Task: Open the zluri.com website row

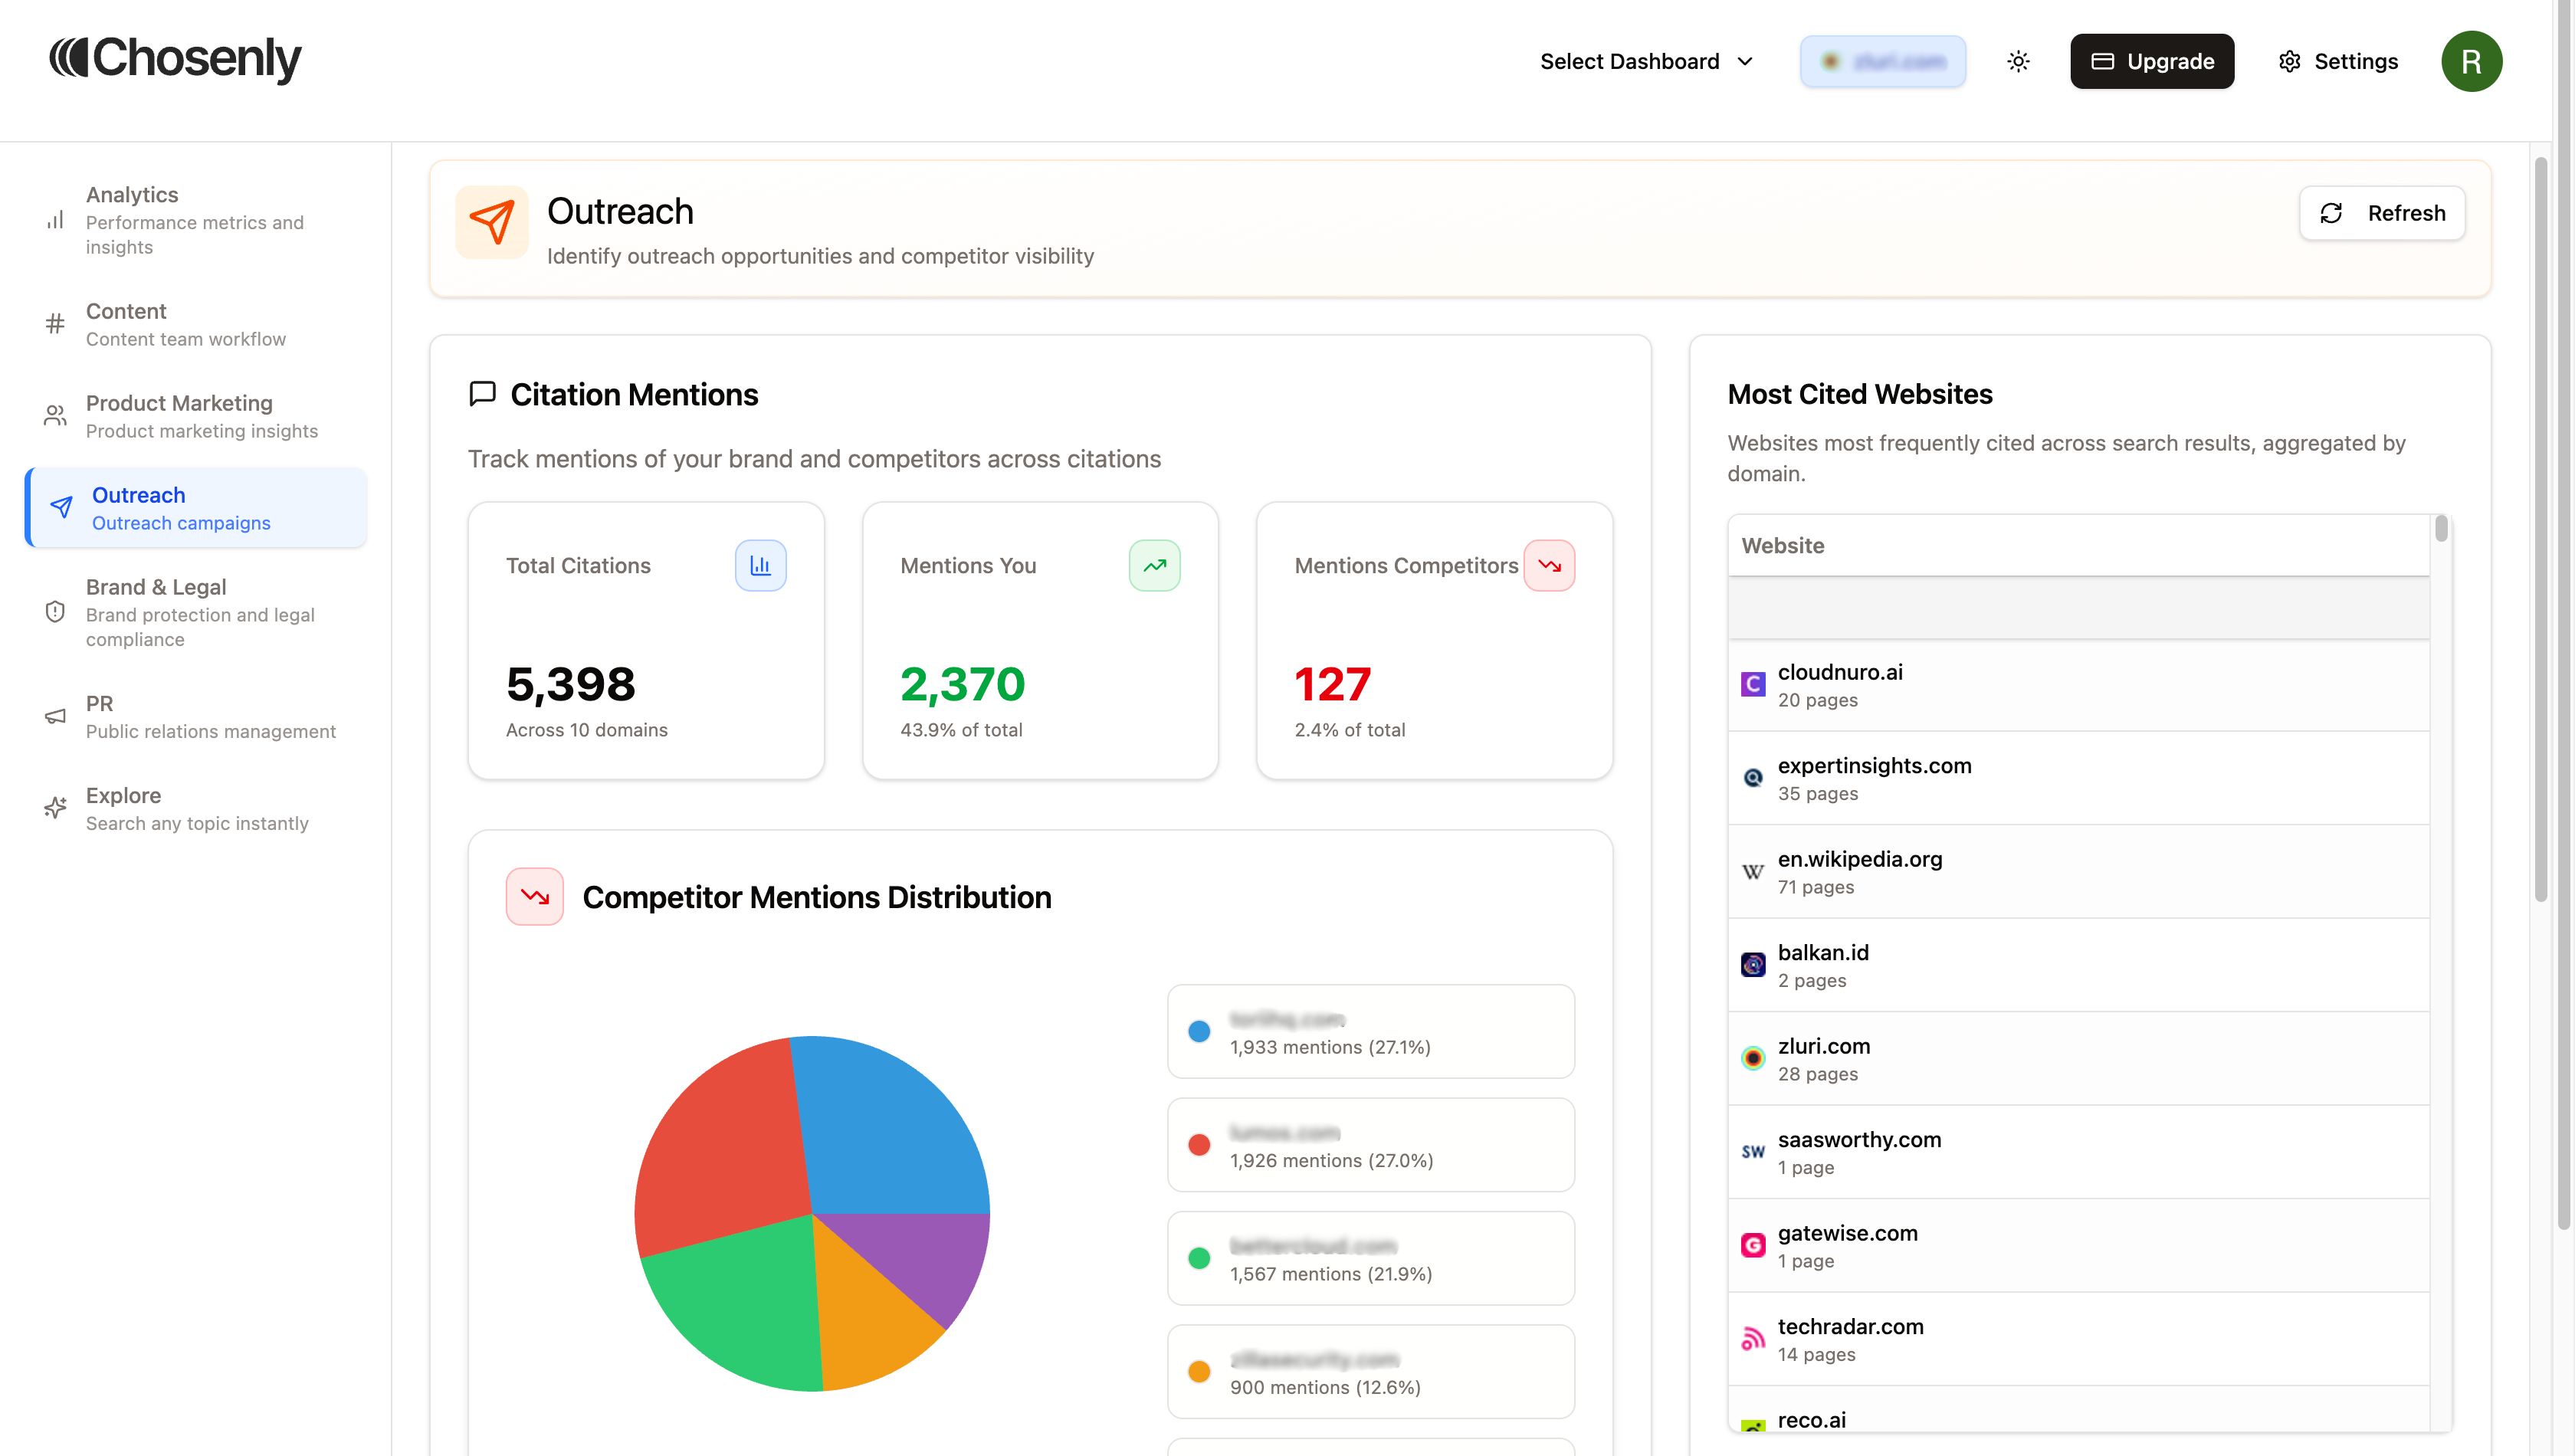Action: point(2079,1059)
